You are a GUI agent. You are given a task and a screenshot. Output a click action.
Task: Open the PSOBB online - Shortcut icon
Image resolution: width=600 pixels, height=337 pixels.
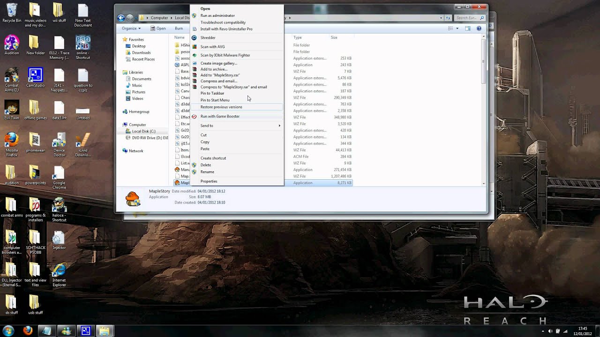(83, 48)
